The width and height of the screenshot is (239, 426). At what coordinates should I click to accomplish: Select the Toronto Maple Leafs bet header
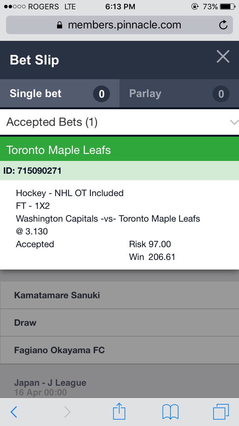pyautogui.click(x=119, y=150)
